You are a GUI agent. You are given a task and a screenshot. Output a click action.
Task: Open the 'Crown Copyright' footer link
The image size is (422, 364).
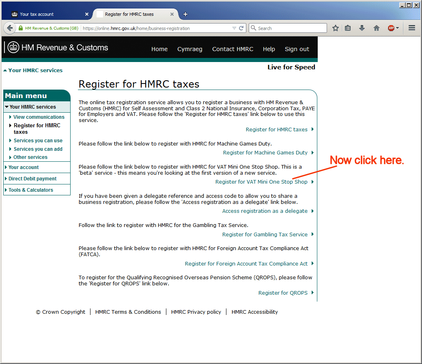point(60,312)
